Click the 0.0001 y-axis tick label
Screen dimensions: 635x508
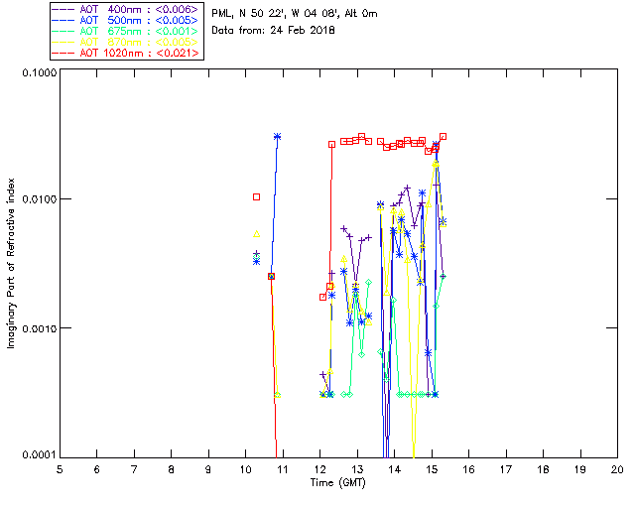click(x=40, y=454)
